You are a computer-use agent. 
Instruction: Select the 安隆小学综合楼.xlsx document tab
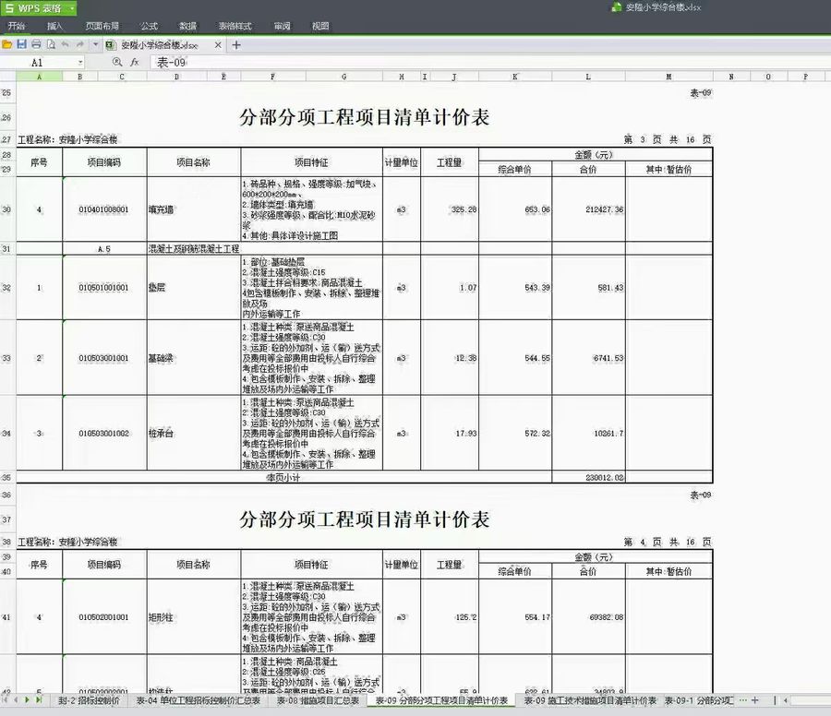159,45
